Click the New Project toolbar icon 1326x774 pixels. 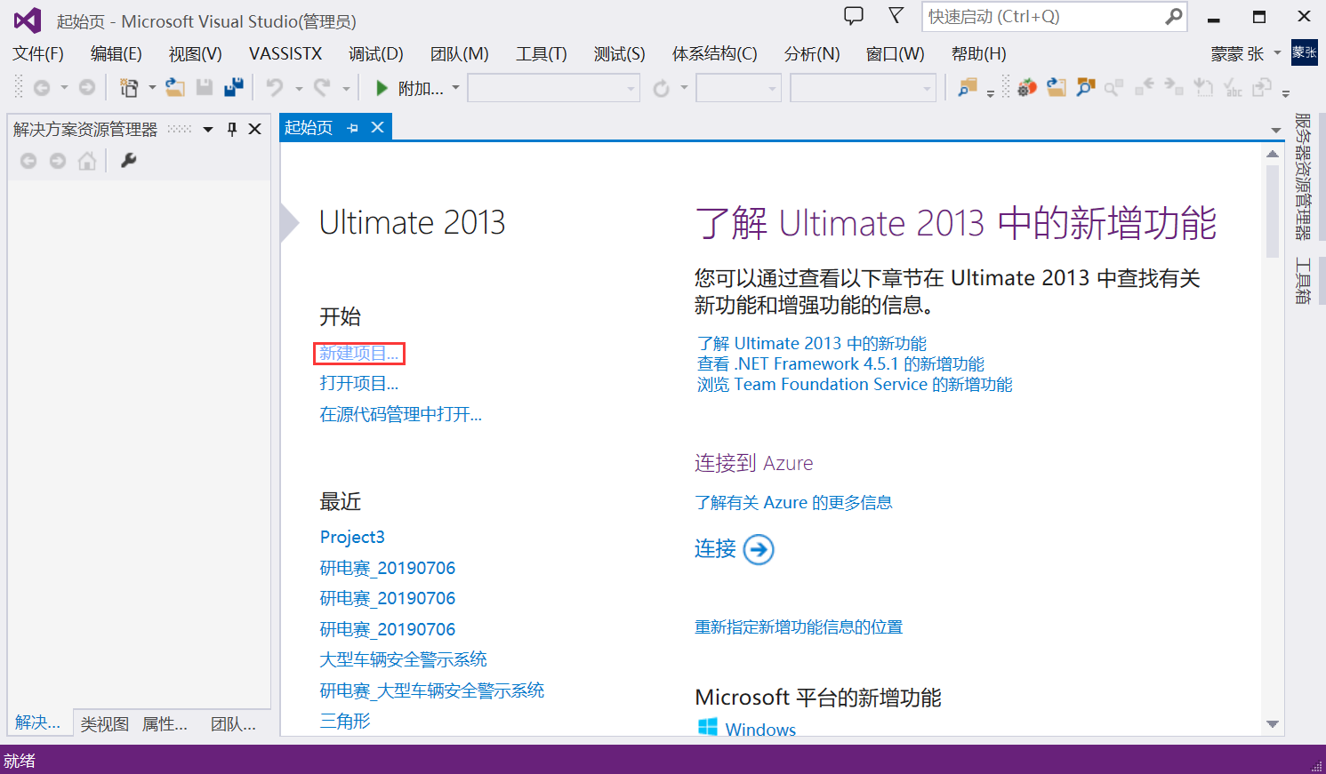pyautogui.click(x=130, y=87)
